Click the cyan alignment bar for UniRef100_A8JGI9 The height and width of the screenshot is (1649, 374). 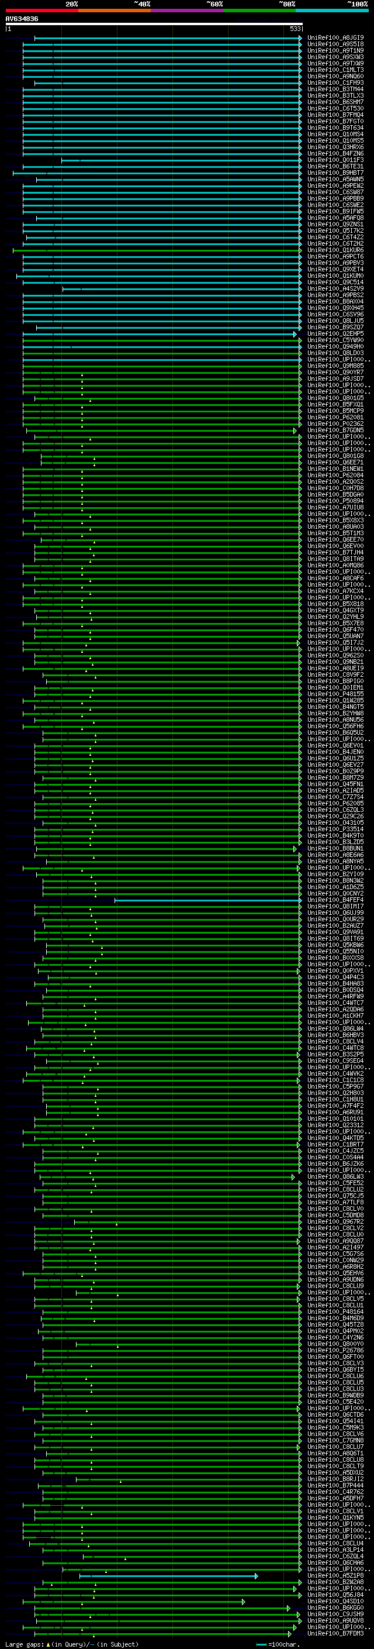168,38
